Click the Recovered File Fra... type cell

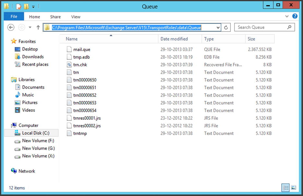(x=223, y=65)
